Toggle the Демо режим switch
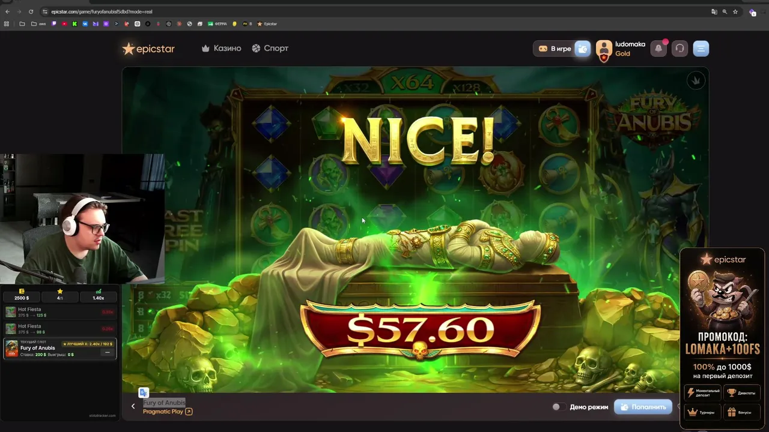769x432 pixels. (558, 407)
